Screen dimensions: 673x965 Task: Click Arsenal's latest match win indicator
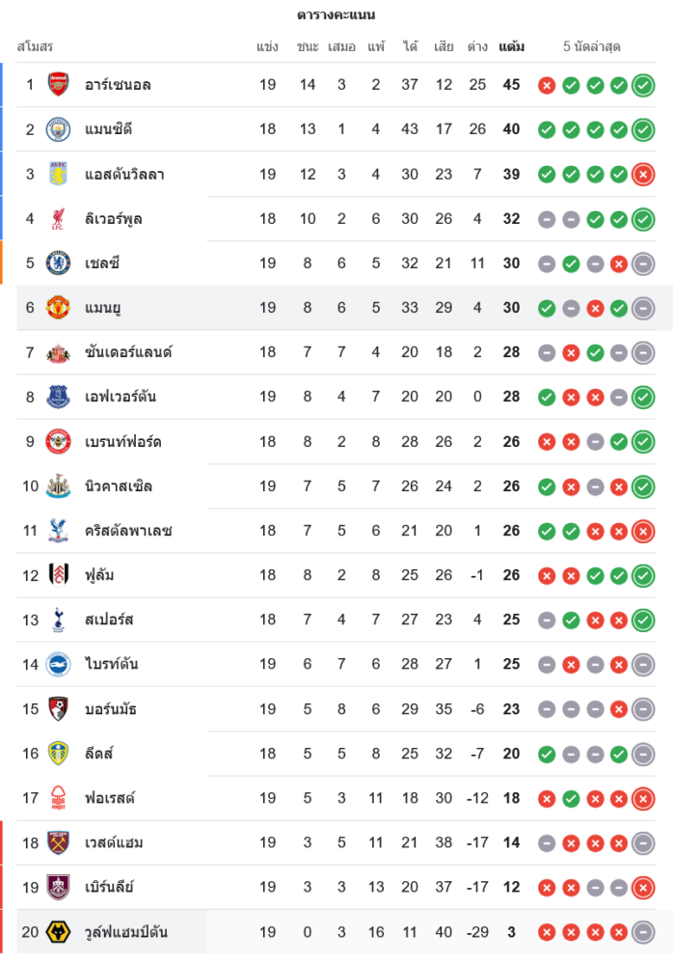click(643, 85)
